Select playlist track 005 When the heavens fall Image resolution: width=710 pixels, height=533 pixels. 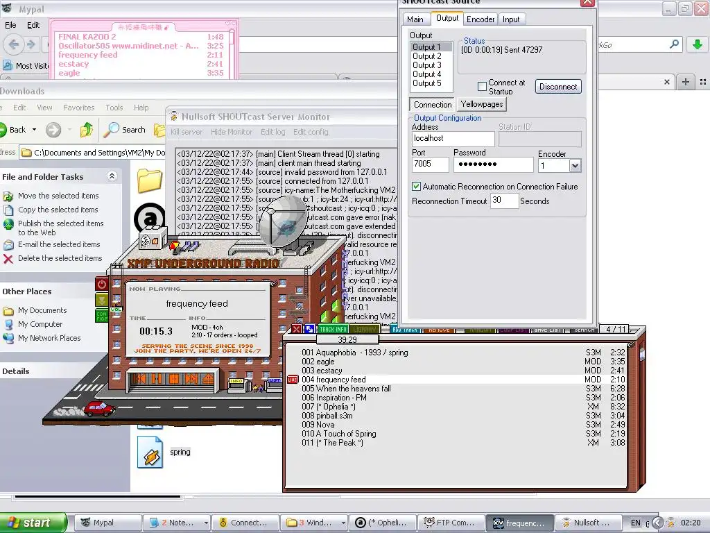[x=462, y=389]
